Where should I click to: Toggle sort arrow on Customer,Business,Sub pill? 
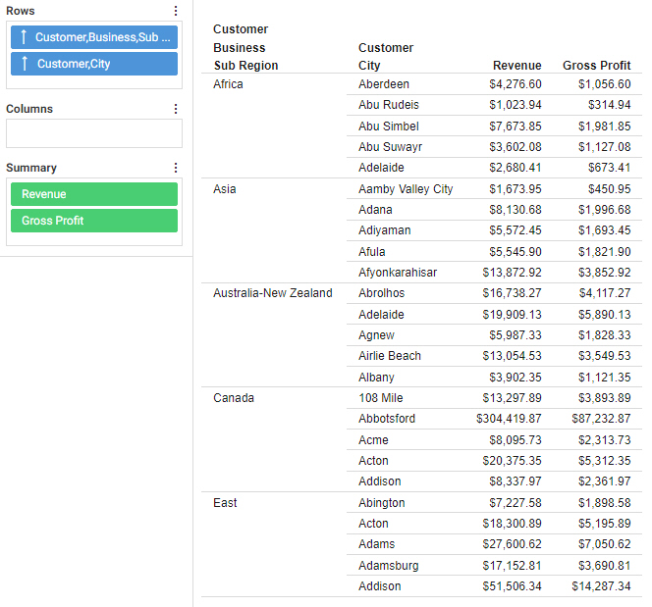coord(24,37)
